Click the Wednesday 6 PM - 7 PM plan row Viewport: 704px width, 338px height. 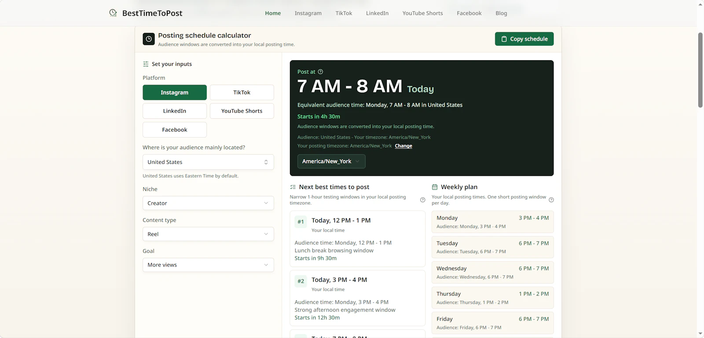[492, 273]
